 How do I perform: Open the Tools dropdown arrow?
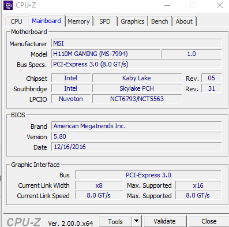137,221
